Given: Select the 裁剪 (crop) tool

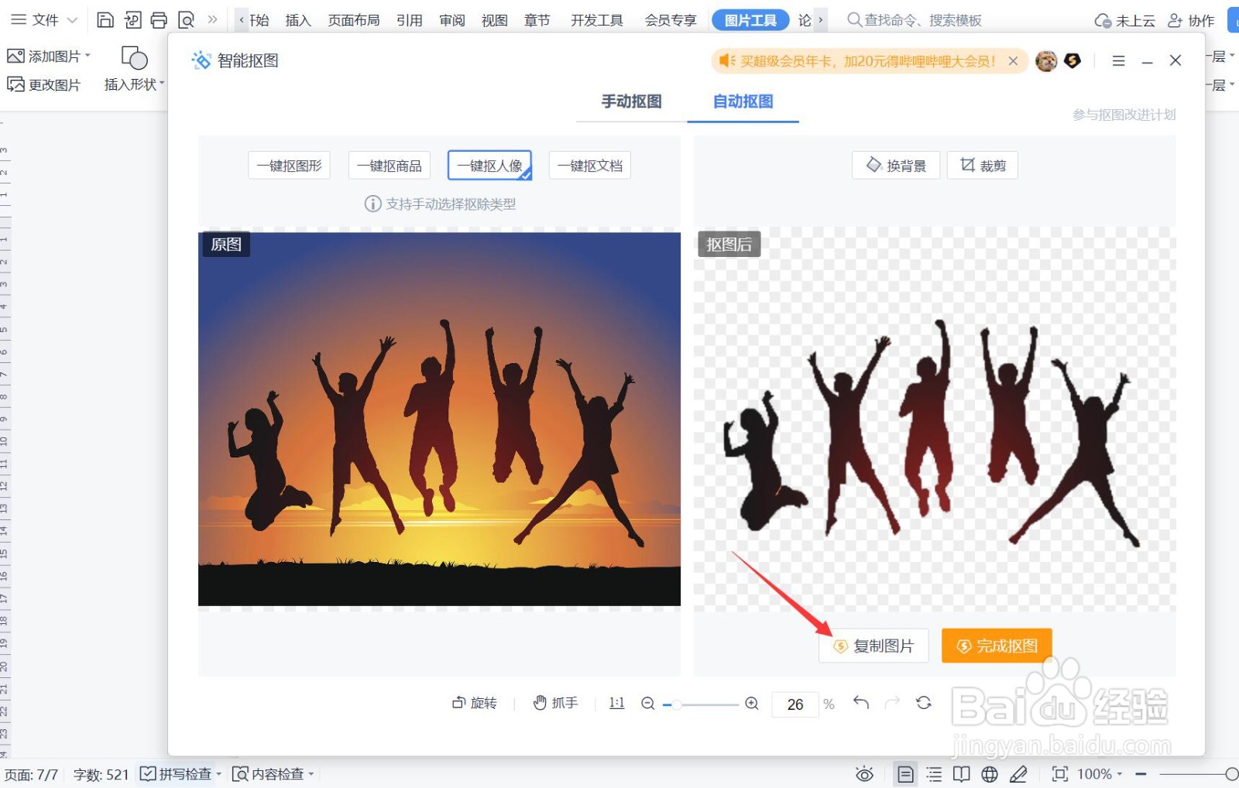Looking at the screenshot, I should tap(982, 165).
